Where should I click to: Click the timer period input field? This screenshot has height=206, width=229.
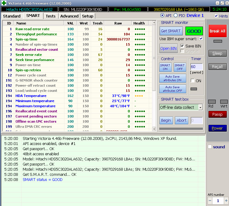197,67
